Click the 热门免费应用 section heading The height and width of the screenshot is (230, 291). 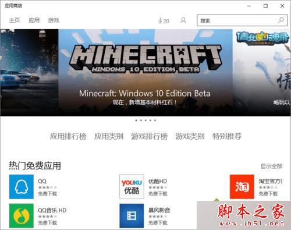[35, 166]
